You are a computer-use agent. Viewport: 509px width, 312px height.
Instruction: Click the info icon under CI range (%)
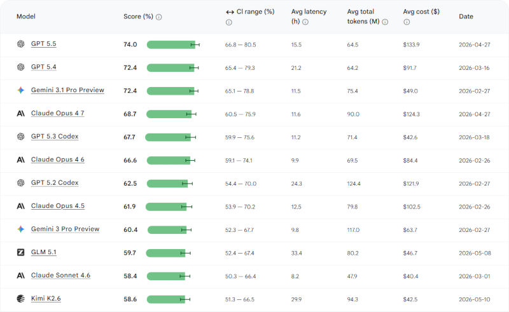click(229, 22)
